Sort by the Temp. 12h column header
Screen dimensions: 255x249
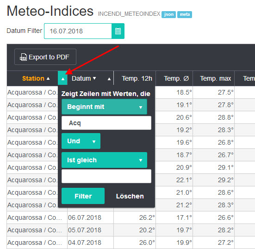pyautogui.click(x=137, y=78)
